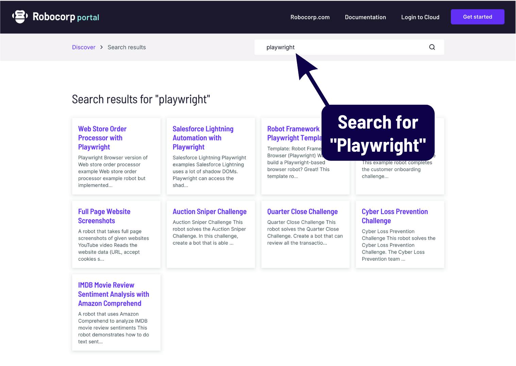The width and height of the screenshot is (516, 366).
Task: Open Cyber Loss Prevention Challenge
Action: click(x=395, y=216)
